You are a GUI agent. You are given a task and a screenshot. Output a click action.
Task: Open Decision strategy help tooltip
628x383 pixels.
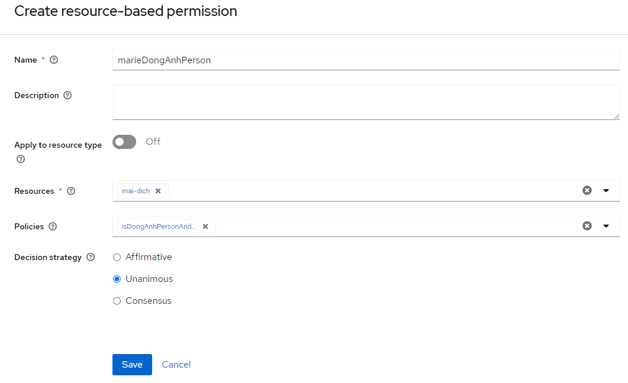tap(91, 257)
